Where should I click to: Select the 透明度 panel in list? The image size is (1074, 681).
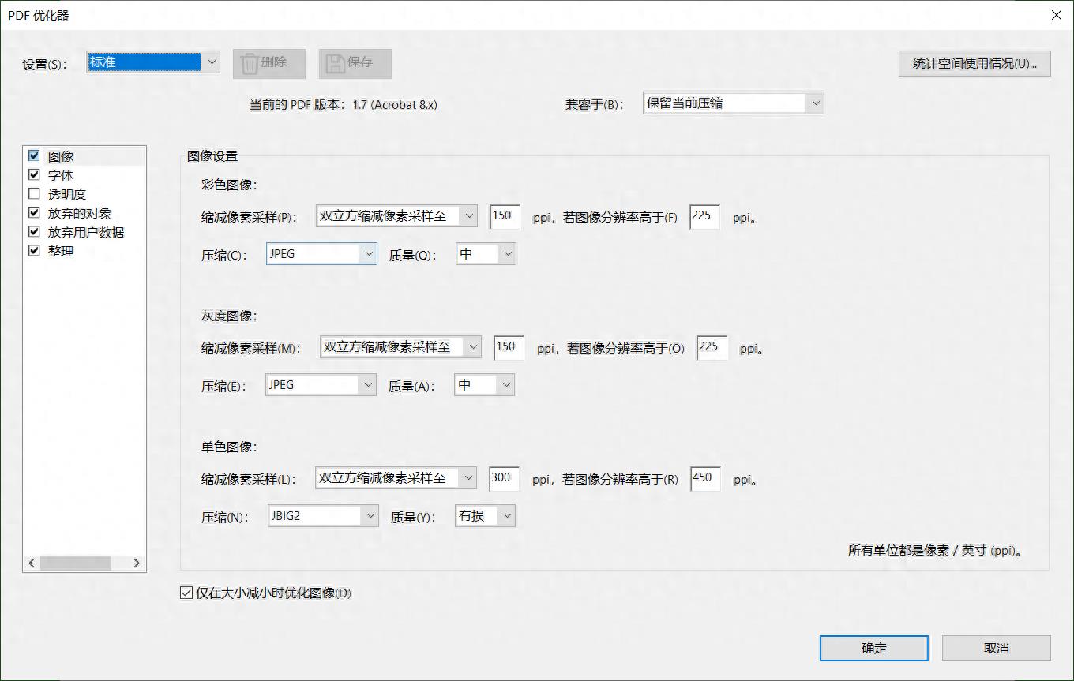(x=67, y=194)
